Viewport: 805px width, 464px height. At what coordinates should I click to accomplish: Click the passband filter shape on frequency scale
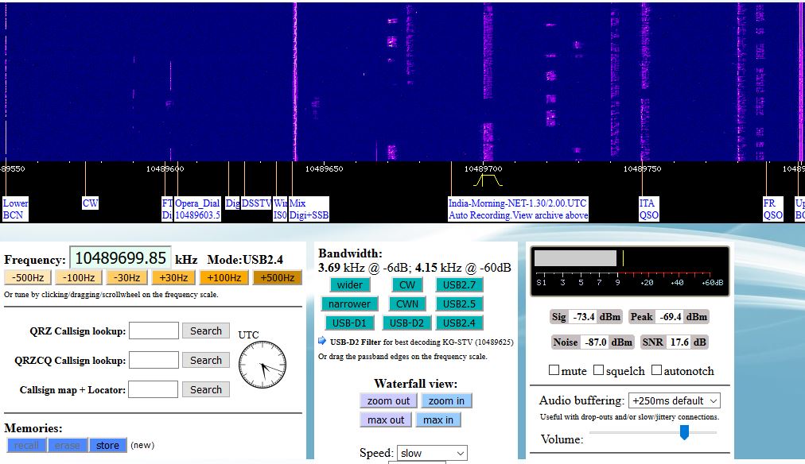[x=488, y=180]
